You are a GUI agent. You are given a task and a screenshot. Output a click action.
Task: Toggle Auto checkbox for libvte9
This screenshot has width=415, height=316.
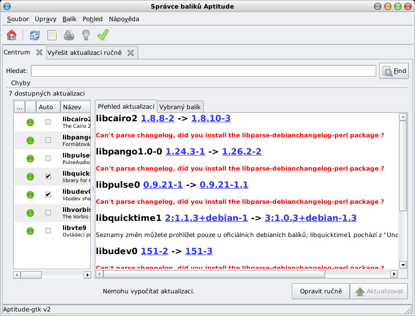tap(48, 230)
